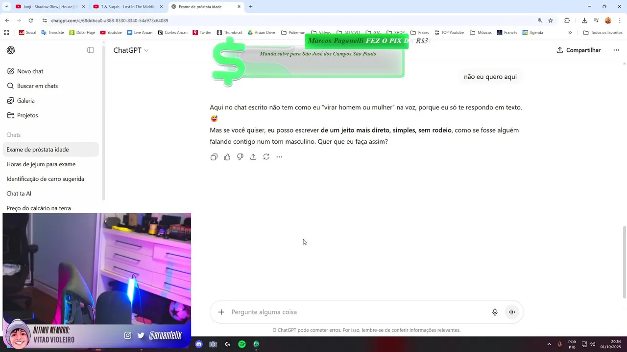Screen dimensions: 627x352
Task: Open the 'Todos os favoritos' folder
Action: [603, 33]
